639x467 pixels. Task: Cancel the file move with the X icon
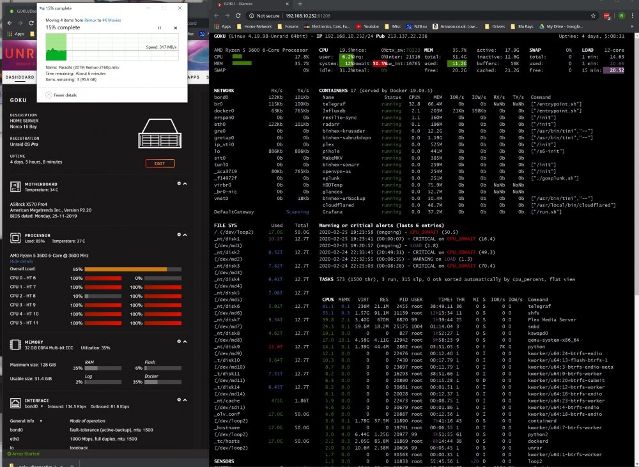click(176, 27)
